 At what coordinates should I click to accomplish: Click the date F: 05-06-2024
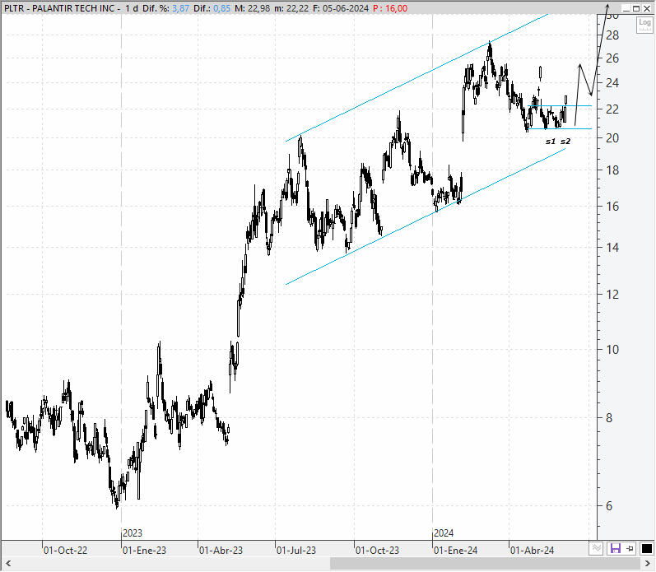point(341,8)
